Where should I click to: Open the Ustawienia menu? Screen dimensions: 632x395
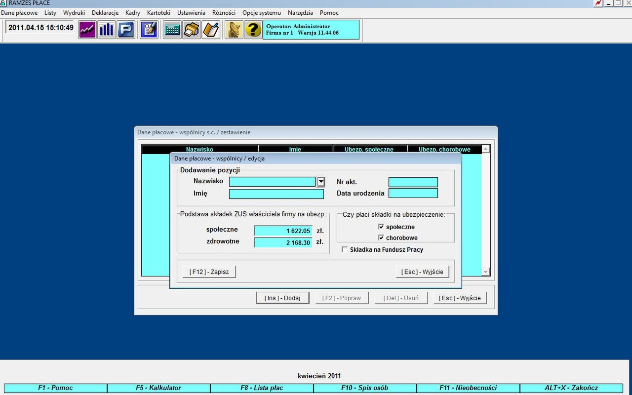click(191, 13)
